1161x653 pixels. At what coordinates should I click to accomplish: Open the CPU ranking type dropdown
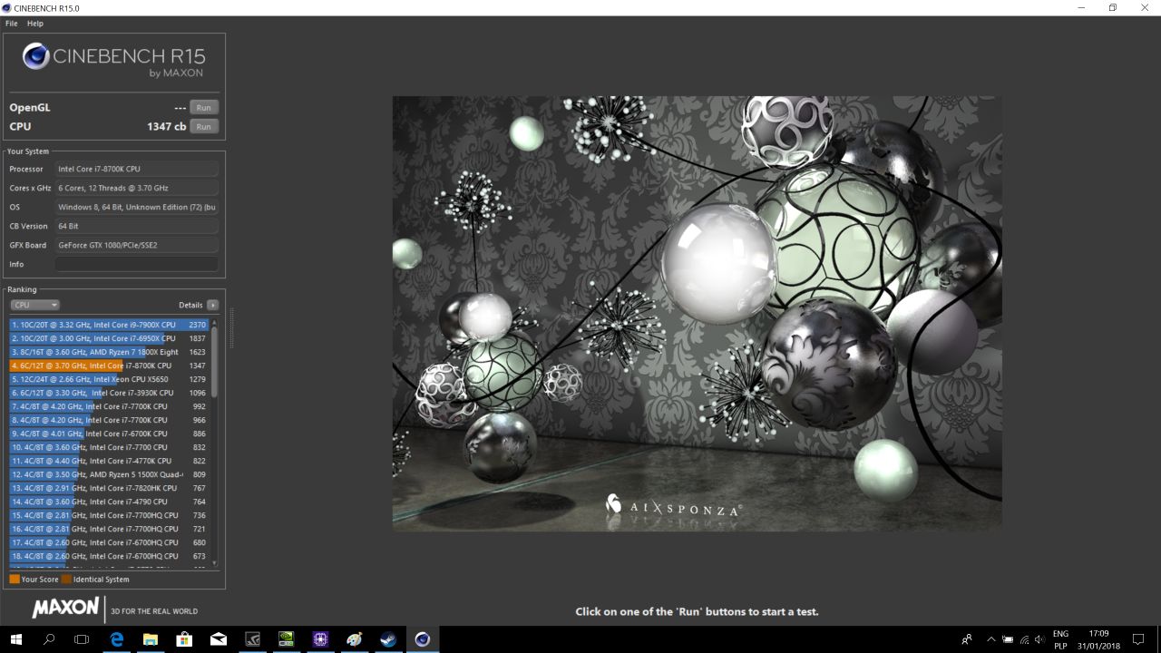coord(35,305)
